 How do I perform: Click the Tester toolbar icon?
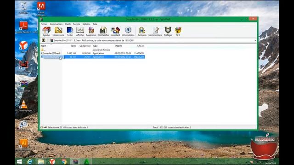coord(70,32)
